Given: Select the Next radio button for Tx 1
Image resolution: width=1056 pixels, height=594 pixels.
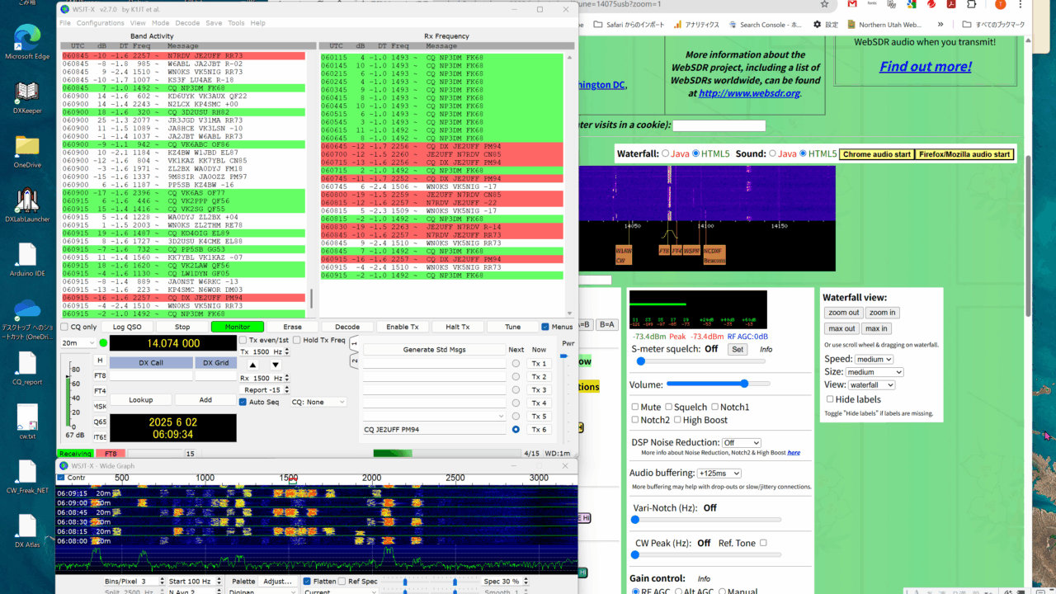Looking at the screenshot, I should tap(516, 363).
